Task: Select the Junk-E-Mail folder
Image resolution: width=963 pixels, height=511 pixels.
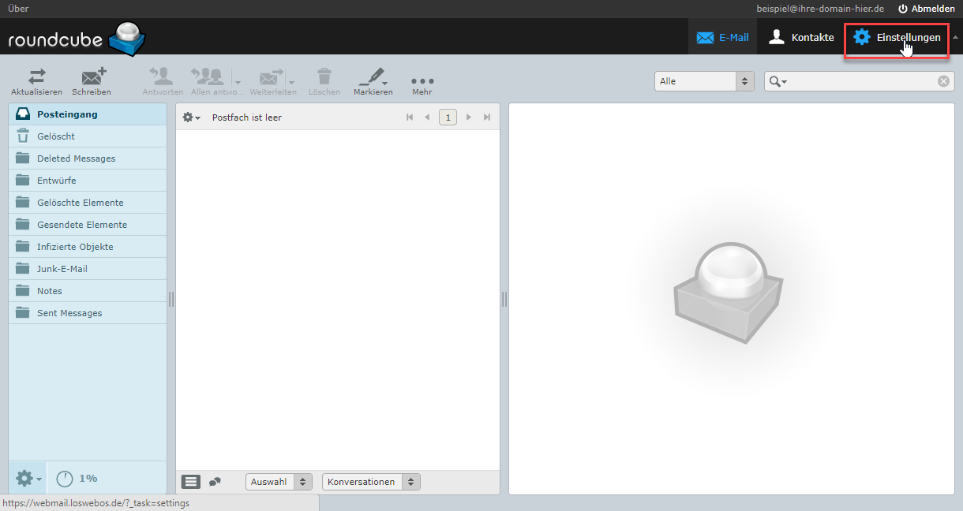Action: (62, 269)
